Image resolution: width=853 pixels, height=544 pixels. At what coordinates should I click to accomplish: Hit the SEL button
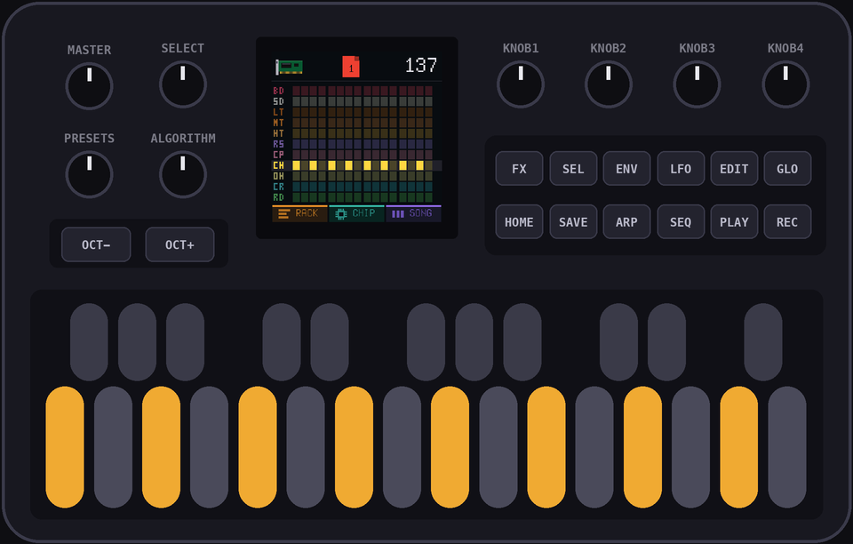(x=573, y=169)
